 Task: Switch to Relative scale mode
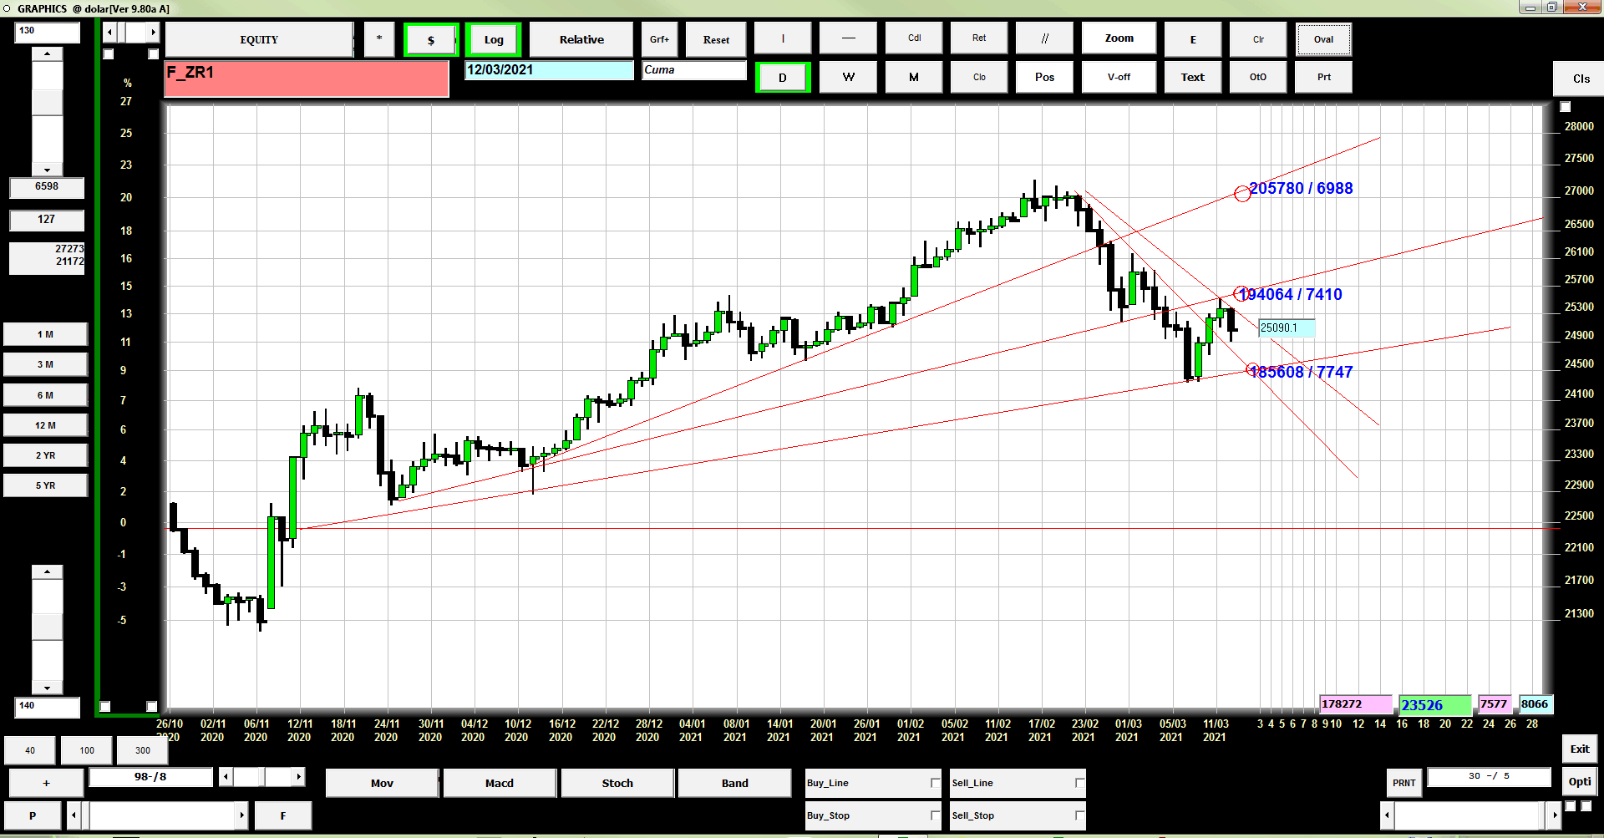581,39
